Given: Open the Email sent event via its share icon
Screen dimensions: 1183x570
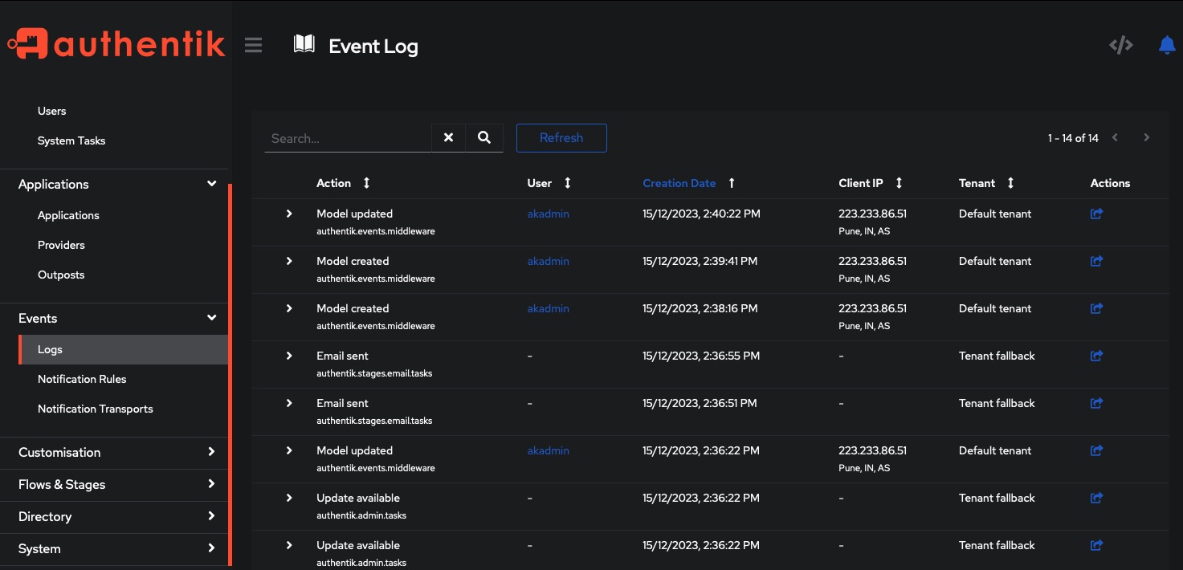Looking at the screenshot, I should [x=1095, y=356].
